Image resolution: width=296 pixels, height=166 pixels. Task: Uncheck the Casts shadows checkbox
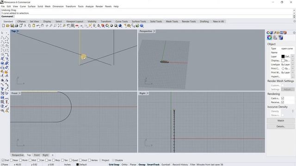pyautogui.click(x=283, y=98)
